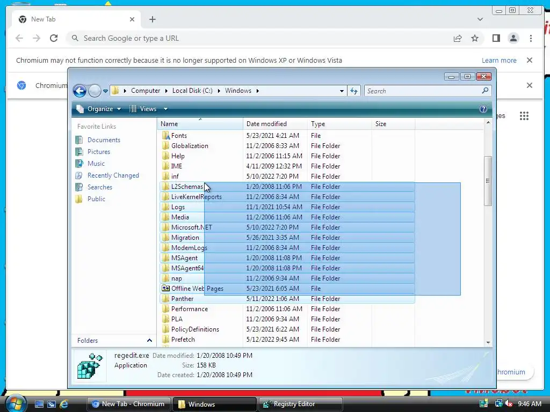Select the Globalization folder
The height and width of the screenshot is (412, 550).
tap(190, 146)
